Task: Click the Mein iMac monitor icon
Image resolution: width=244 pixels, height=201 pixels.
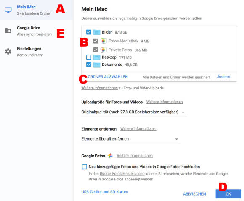Action: (x=8, y=10)
